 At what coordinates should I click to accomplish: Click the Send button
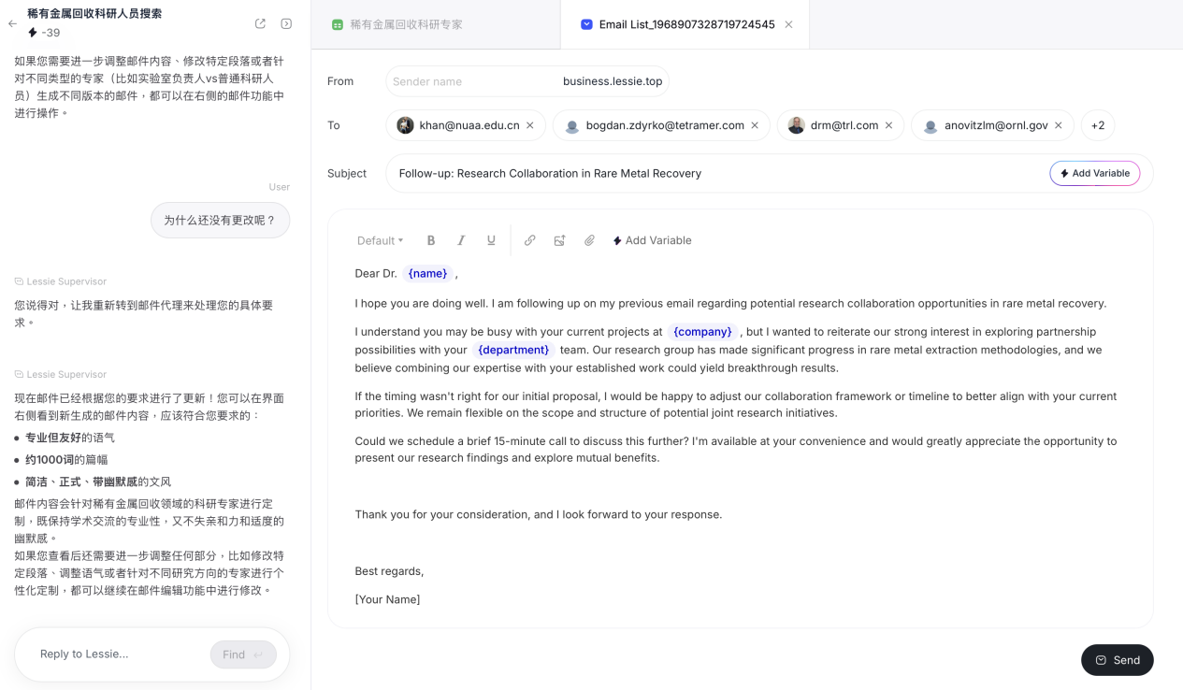1117,660
